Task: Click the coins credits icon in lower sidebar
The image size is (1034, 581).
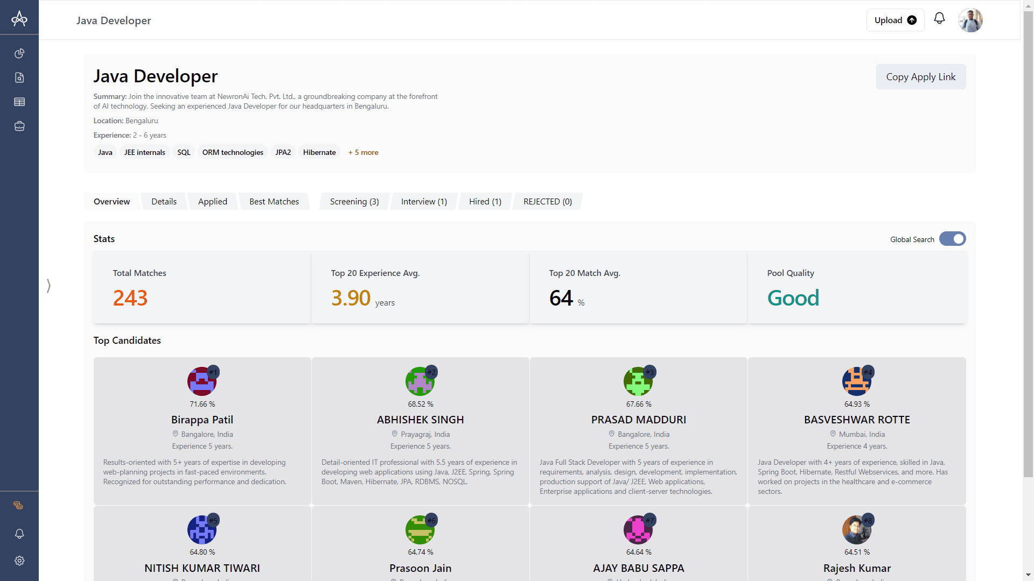Action: click(x=18, y=505)
